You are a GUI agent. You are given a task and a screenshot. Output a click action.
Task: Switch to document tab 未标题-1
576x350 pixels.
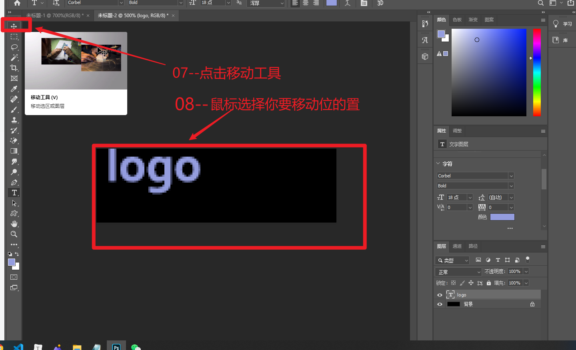point(55,16)
